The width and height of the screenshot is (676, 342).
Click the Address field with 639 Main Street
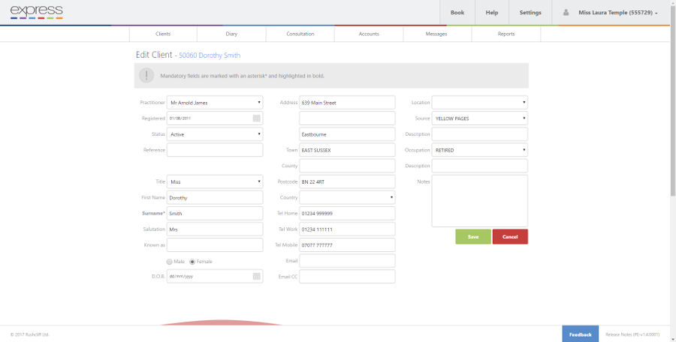click(x=347, y=103)
